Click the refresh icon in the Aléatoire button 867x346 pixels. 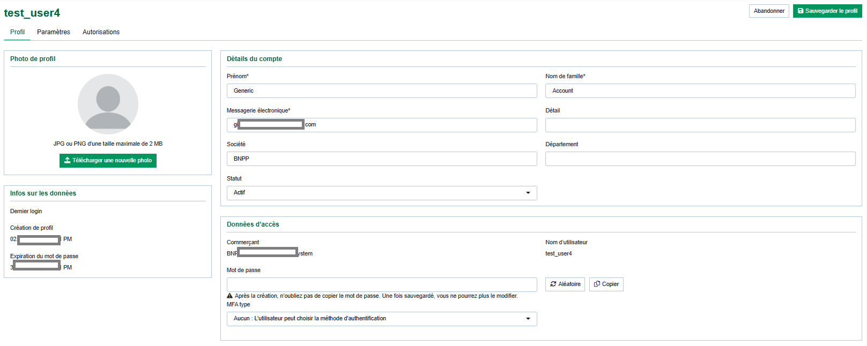pos(553,284)
